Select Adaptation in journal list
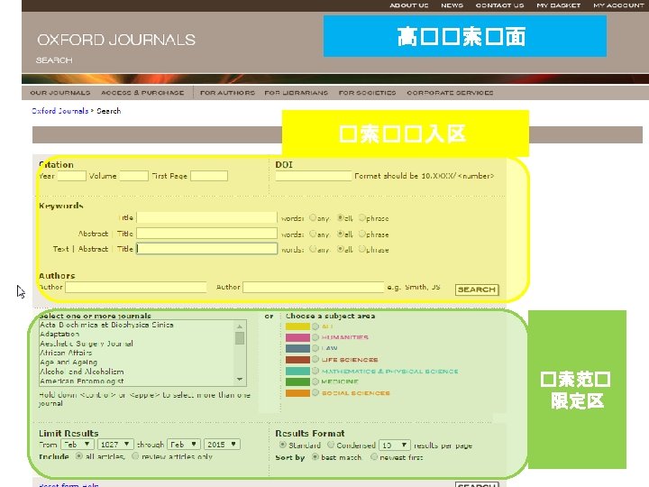Viewport: 649px width, 487px height. (59, 335)
